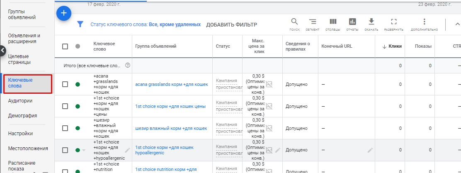Sort by the Показы column header
The height and width of the screenshot is (173, 461).
(423, 46)
